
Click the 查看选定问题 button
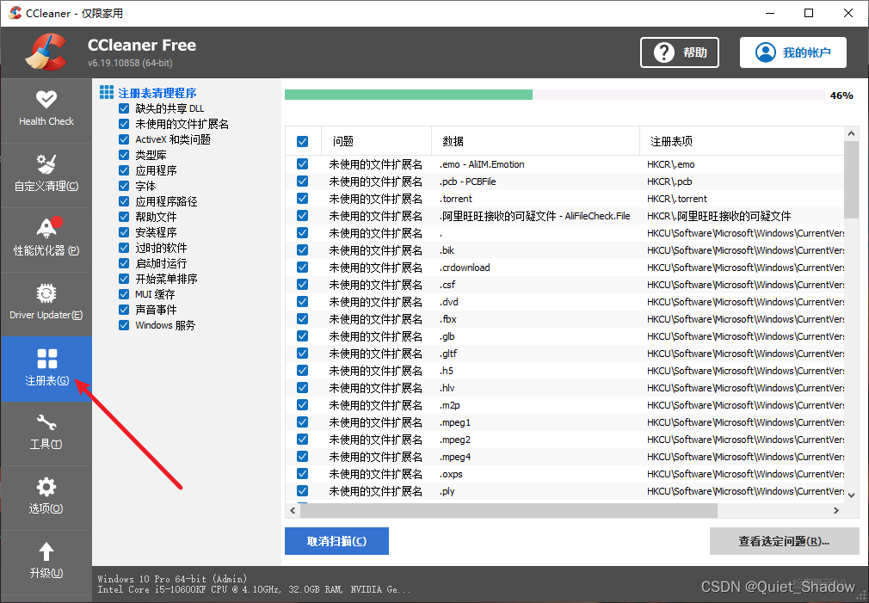tap(784, 541)
